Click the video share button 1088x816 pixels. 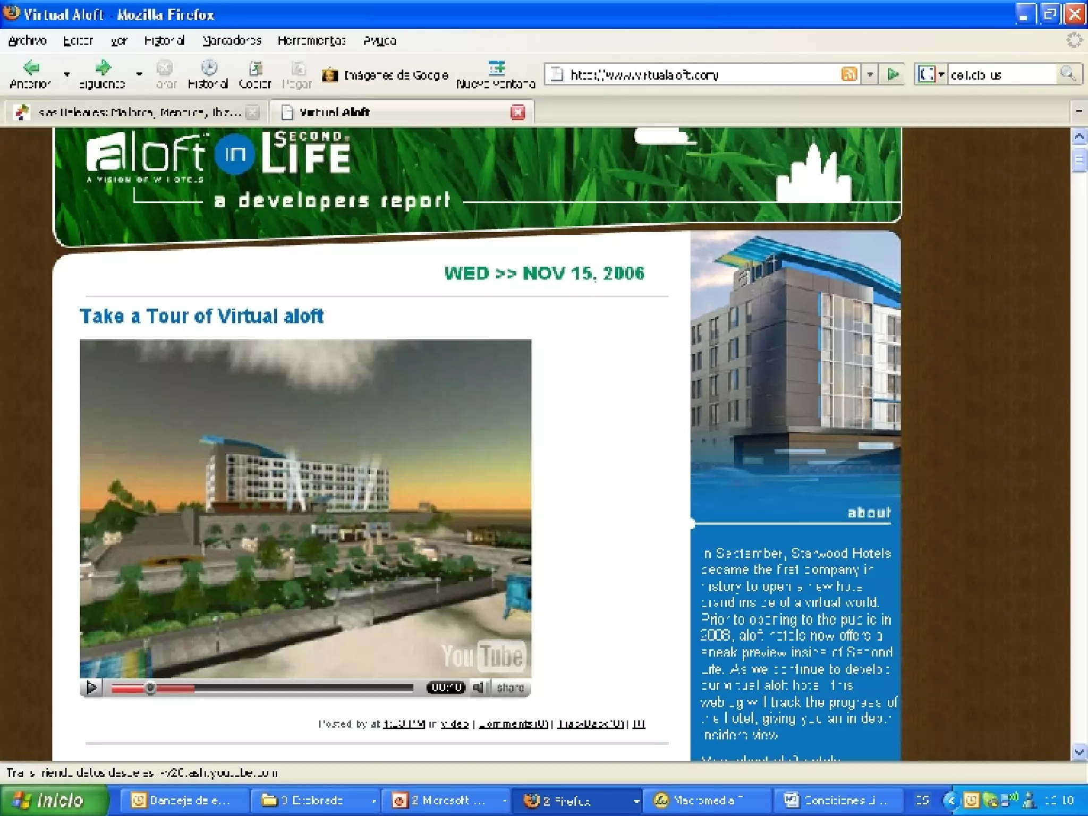coord(511,687)
